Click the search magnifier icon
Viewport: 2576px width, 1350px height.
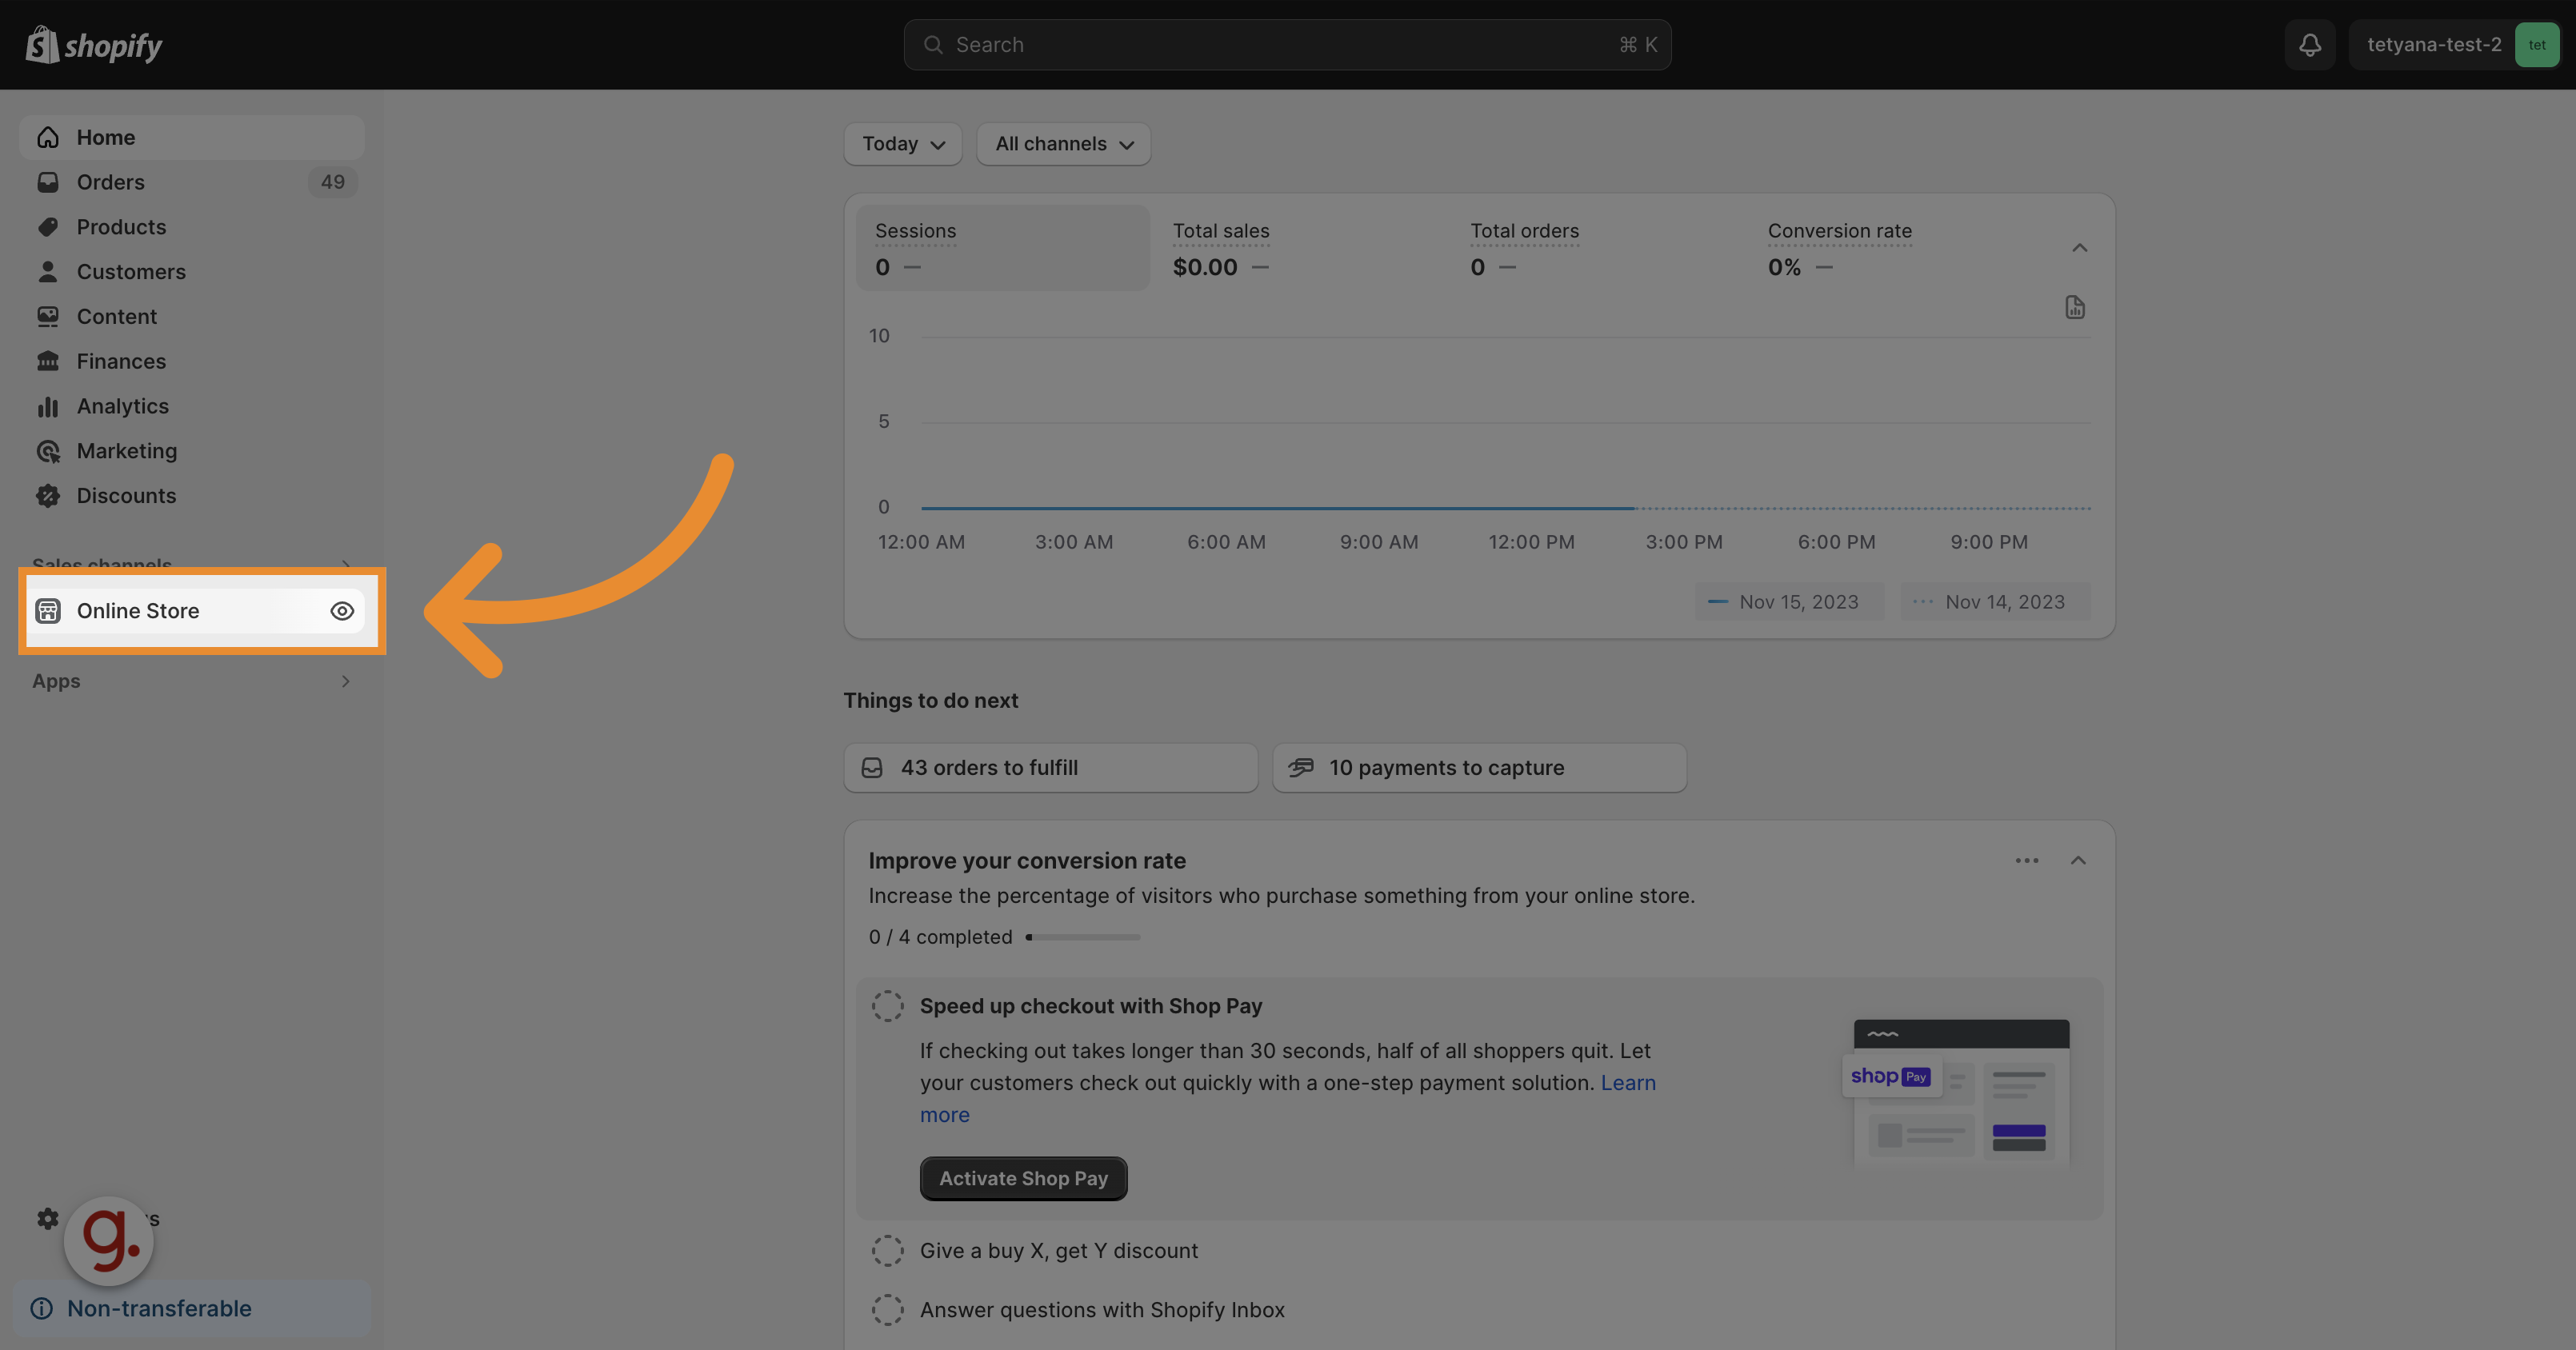tap(933, 45)
